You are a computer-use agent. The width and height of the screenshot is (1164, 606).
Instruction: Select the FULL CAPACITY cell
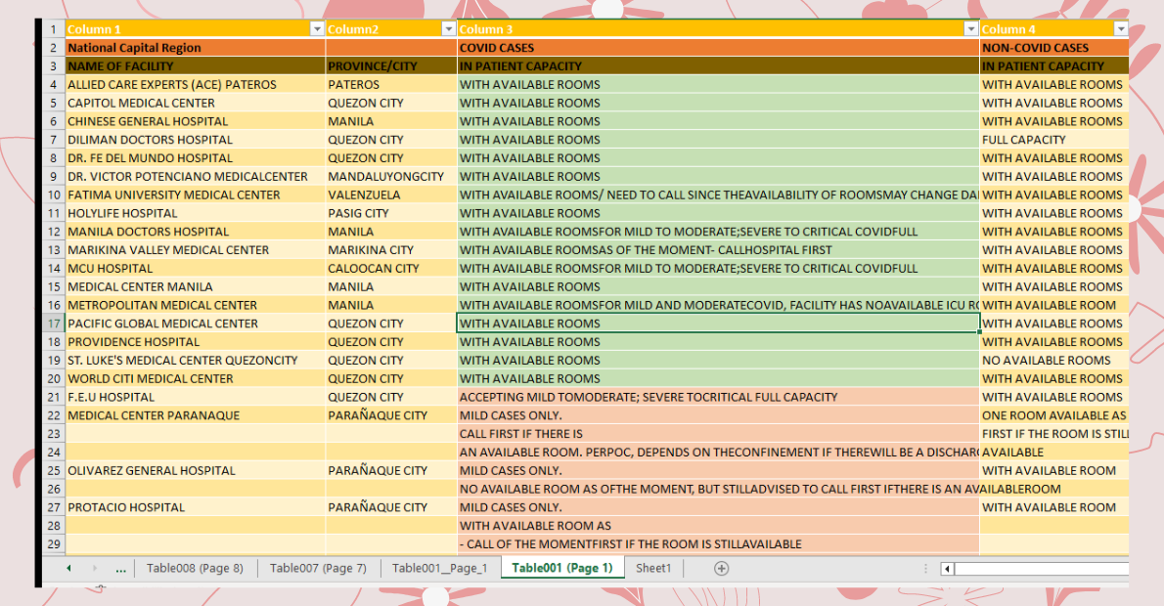1054,140
